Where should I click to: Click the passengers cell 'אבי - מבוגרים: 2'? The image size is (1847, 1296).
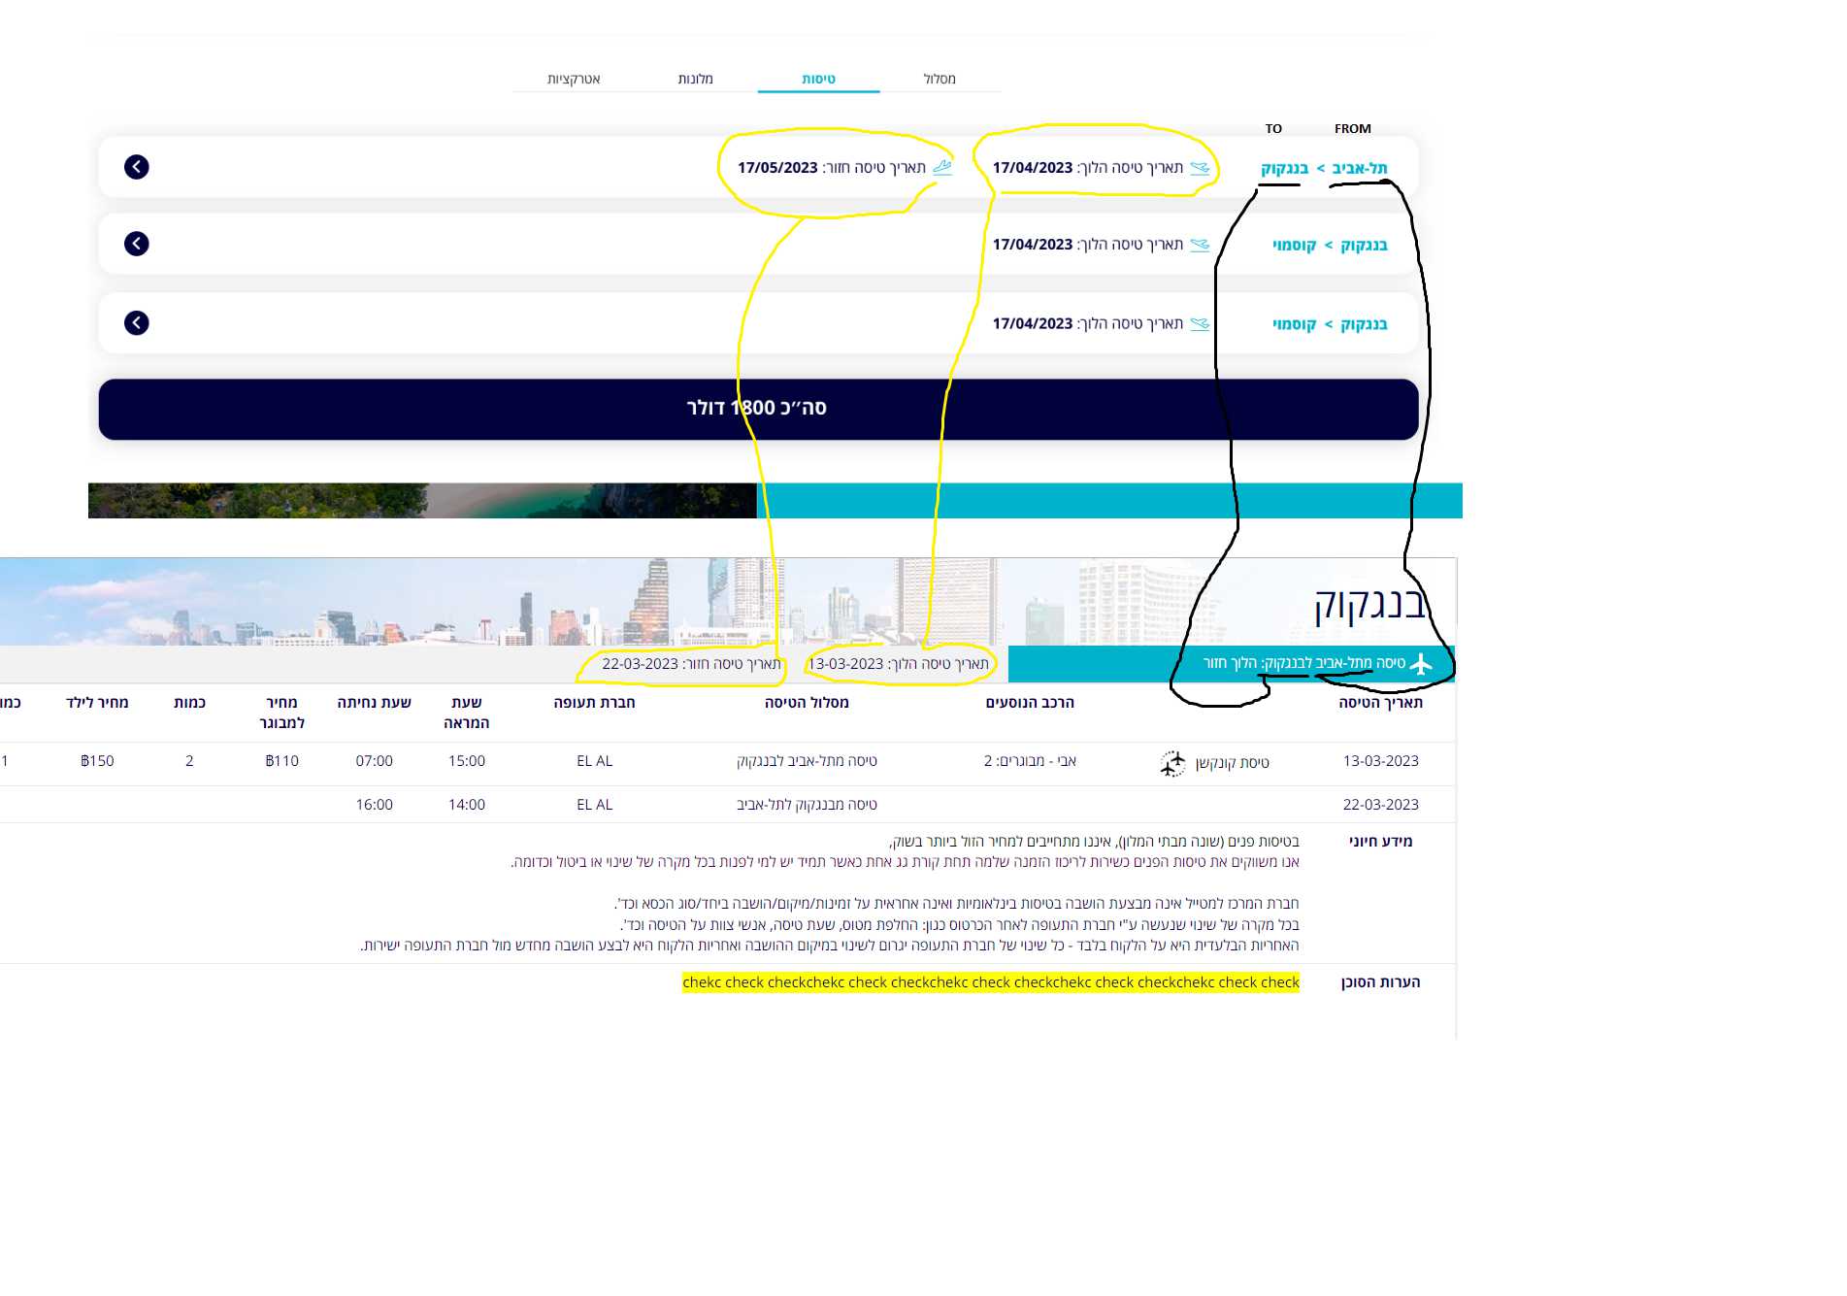[1030, 761]
